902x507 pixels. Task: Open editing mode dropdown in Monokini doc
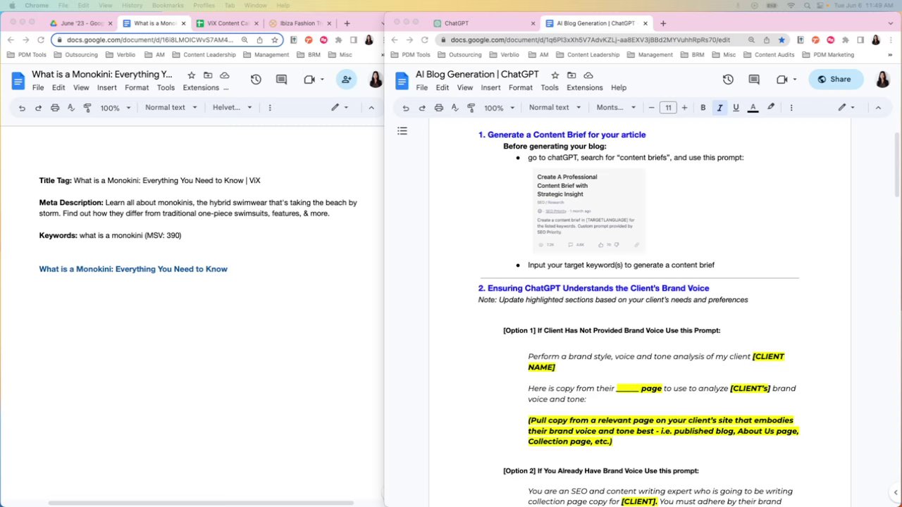[341, 108]
